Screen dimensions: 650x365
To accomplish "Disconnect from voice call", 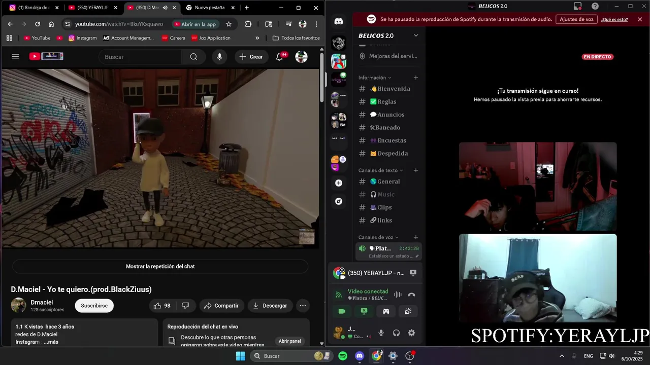I will 411,295.
